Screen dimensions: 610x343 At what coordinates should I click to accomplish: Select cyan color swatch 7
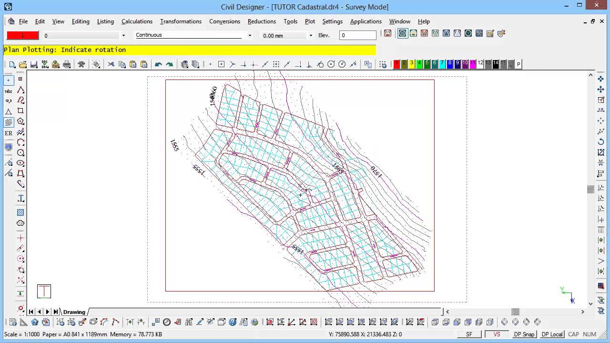442,64
